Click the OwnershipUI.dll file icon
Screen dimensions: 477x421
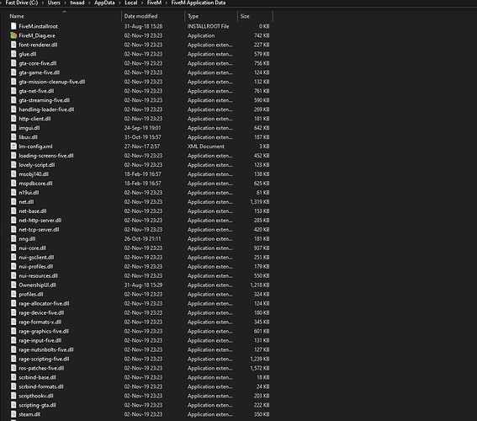[x=13, y=285]
